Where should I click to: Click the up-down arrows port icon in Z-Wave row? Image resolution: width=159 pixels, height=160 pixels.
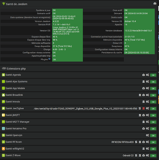pyautogui.click(x=136, y=155)
